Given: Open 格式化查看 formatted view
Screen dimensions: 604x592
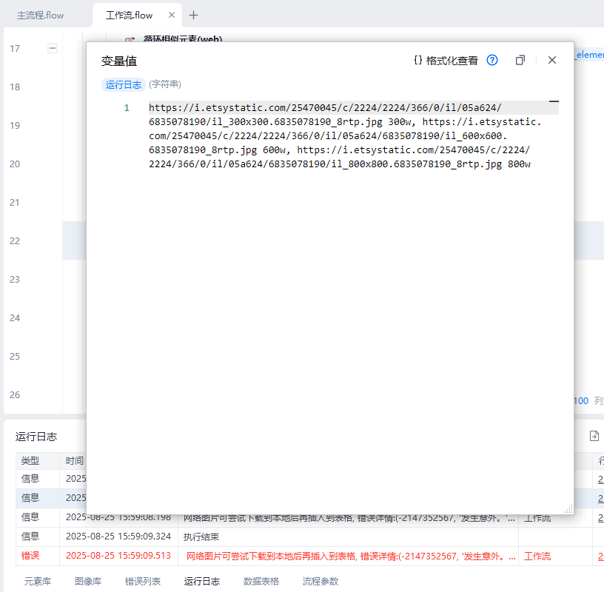Looking at the screenshot, I should [x=446, y=61].
